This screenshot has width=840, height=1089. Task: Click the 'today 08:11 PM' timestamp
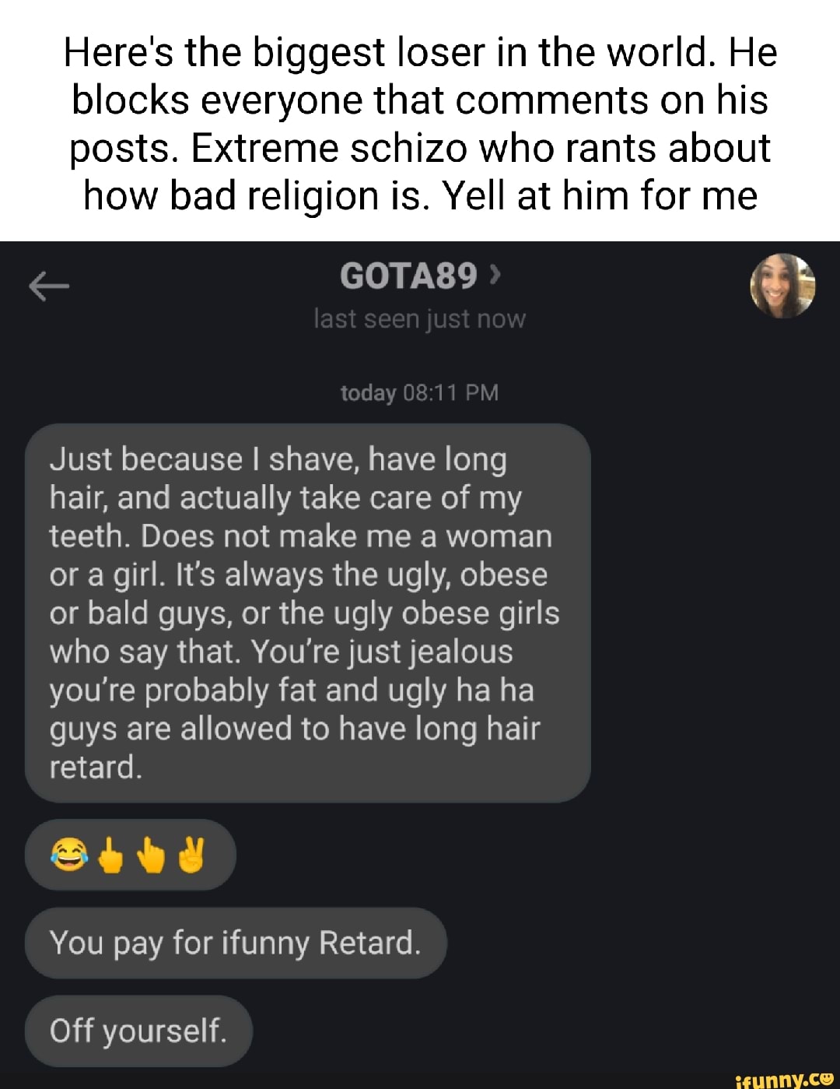[419, 392]
